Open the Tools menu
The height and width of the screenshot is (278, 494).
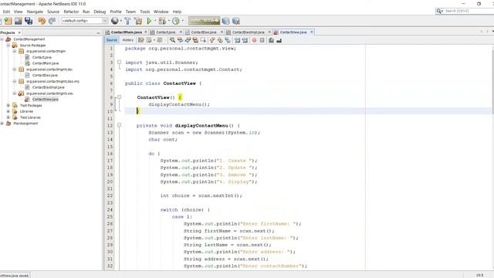145,12
